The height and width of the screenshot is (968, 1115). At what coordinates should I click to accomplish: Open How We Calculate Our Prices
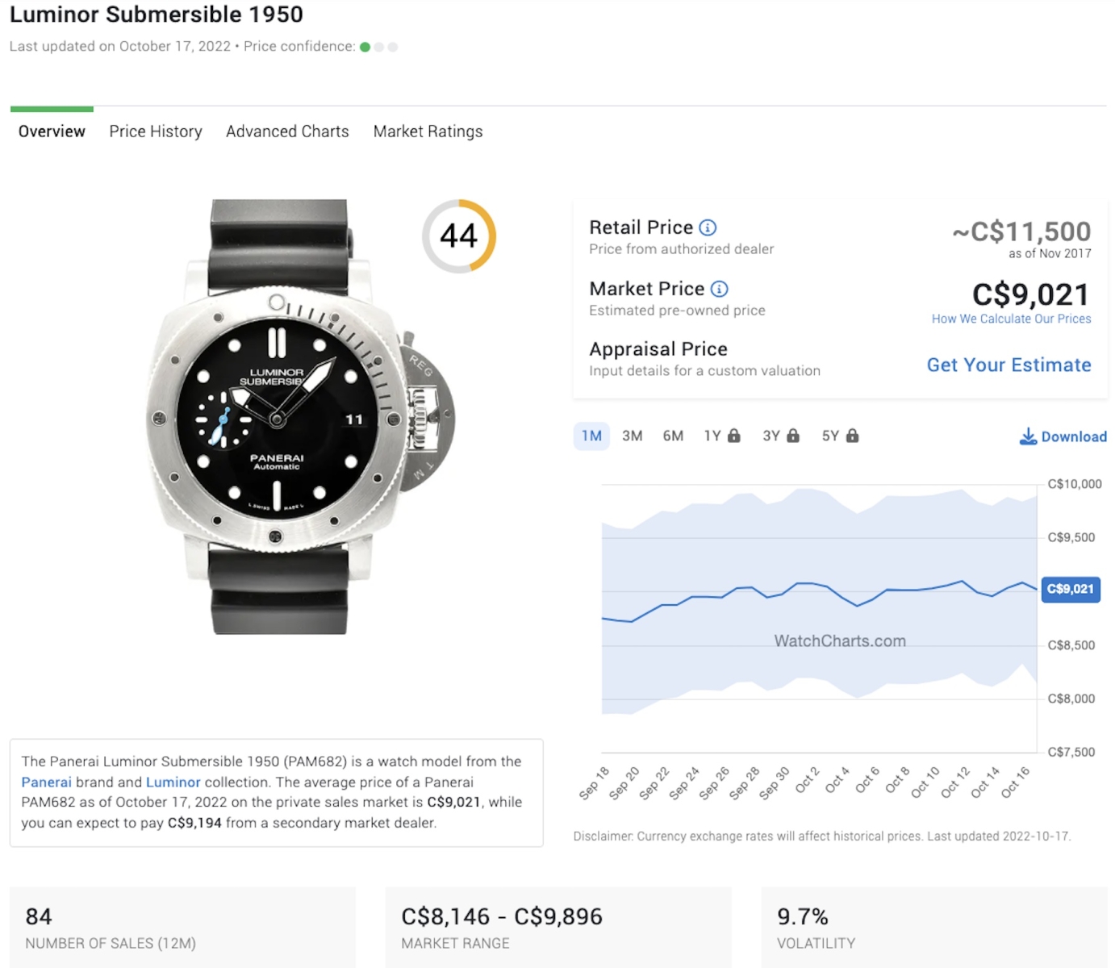tap(1011, 319)
